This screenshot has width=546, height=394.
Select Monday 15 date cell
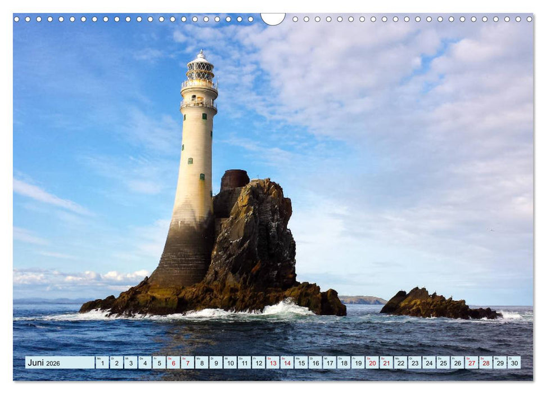(x=301, y=362)
